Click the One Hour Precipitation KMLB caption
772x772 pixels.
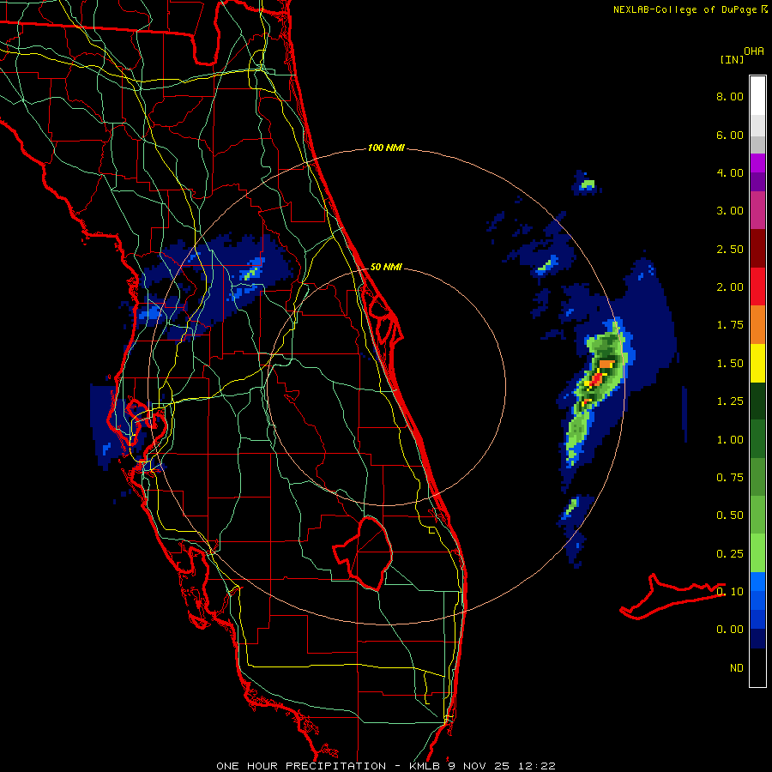pos(386,766)
